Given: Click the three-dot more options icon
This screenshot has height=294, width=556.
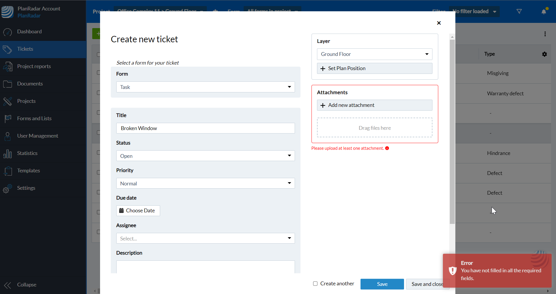Looking at the screenshot, I should pos(545,34).
